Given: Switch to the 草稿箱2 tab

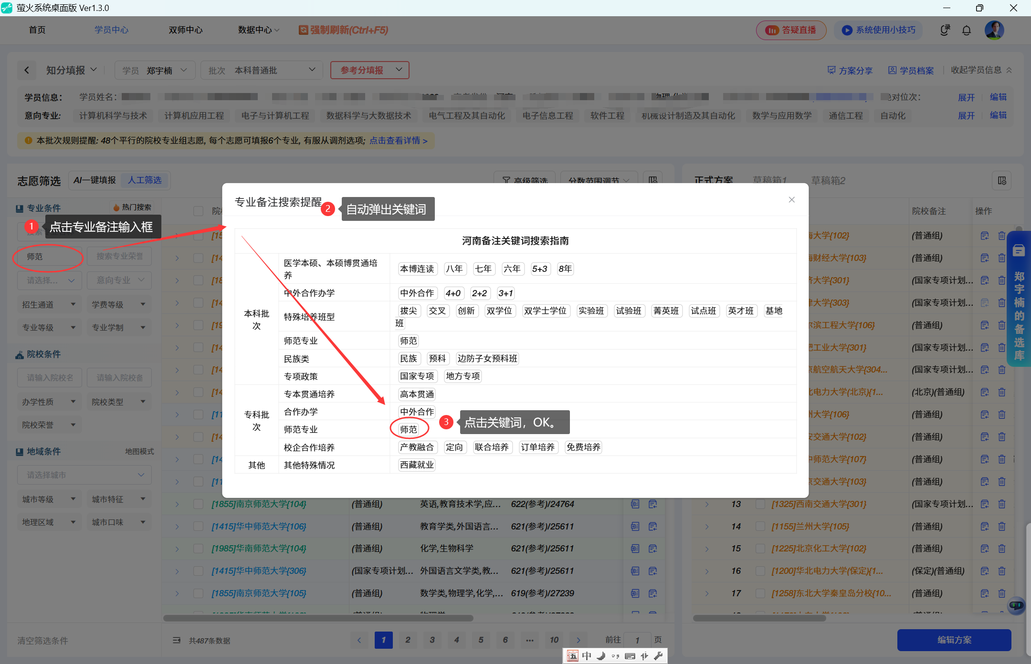Looking at the screenshot, I should [828, 180].
